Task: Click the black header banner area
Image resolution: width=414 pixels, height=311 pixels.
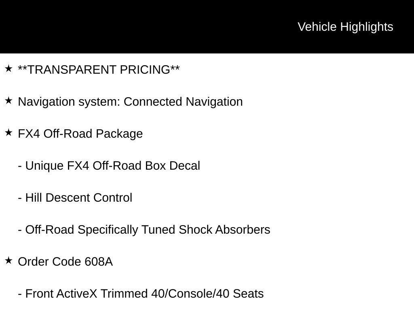Action: 207,27
